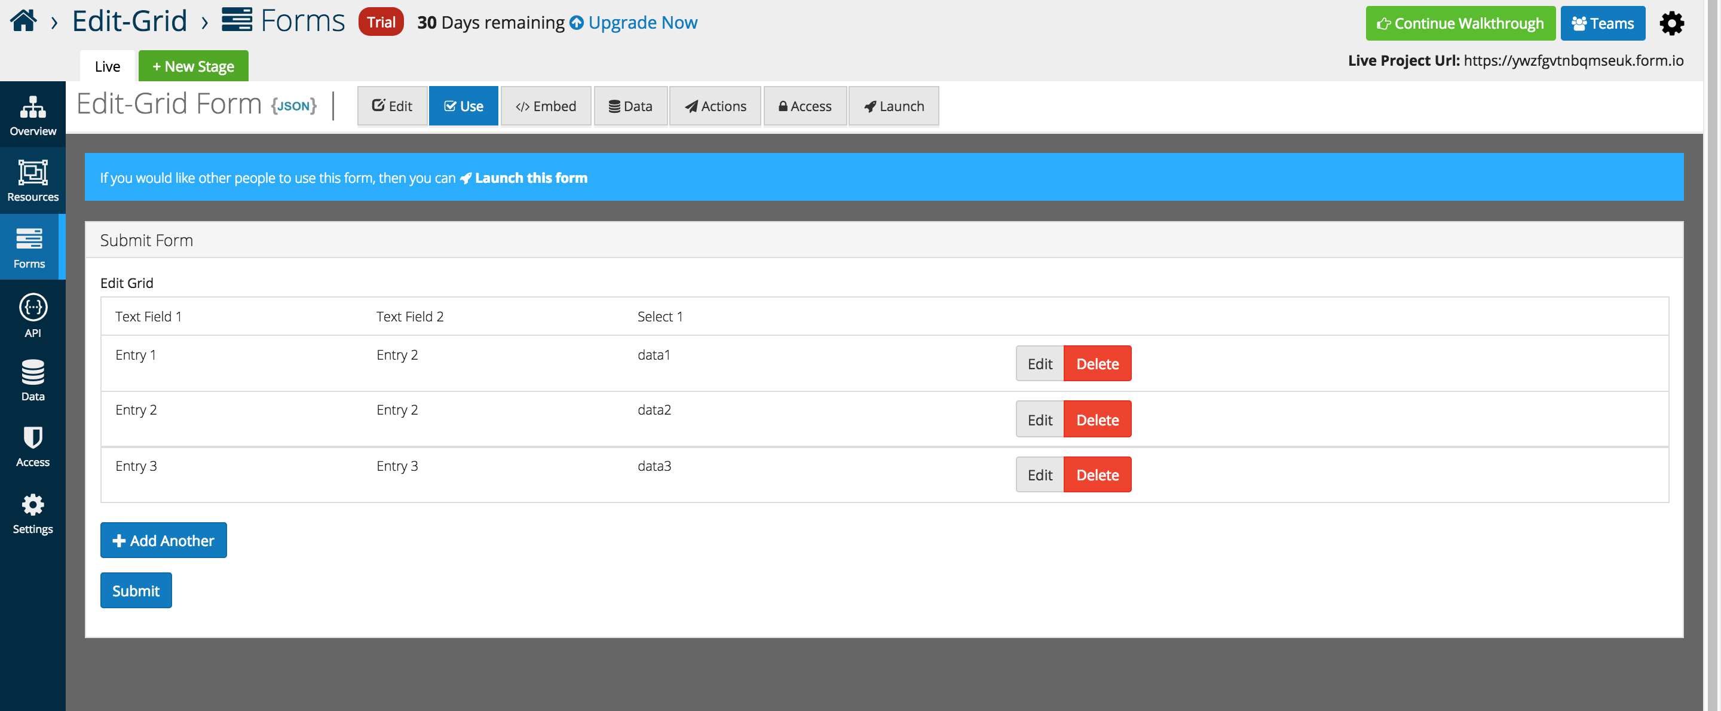Screen dimensions: 1721x711
Task: Open the Overview sidebar icon
Action: [33, 107]
